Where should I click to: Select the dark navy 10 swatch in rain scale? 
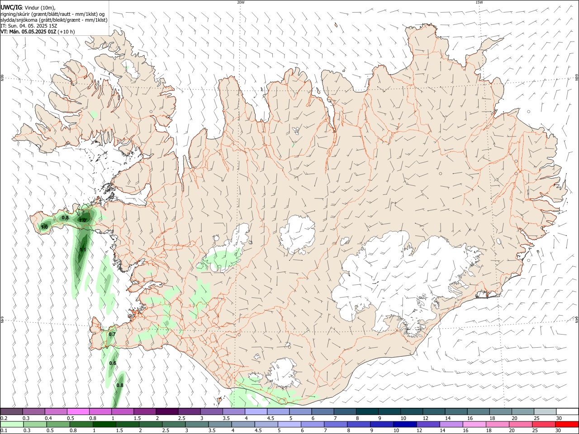pyautogui.click(x=404, y=424)
